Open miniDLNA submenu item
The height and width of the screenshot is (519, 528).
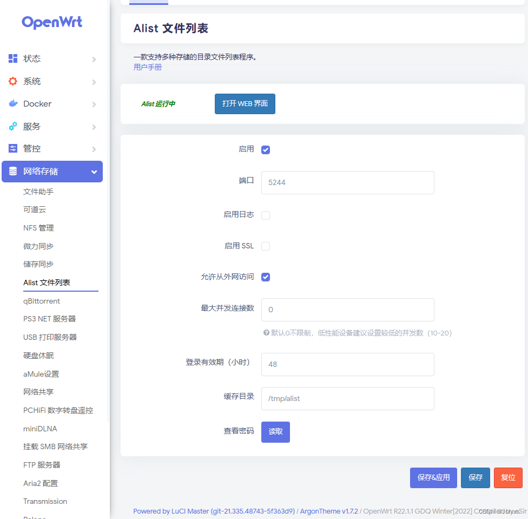40,429
